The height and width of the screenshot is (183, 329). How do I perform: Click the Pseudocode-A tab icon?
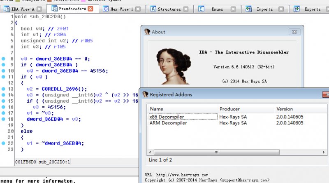[54, 9]
